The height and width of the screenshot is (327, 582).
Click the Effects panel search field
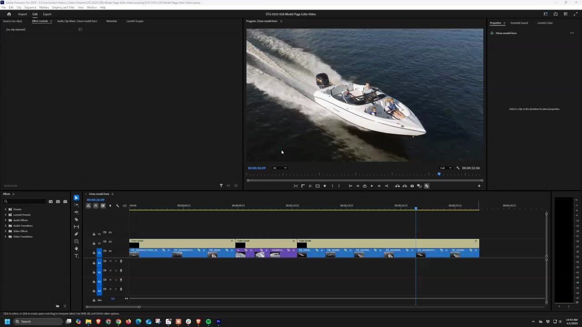click(25, 201)
